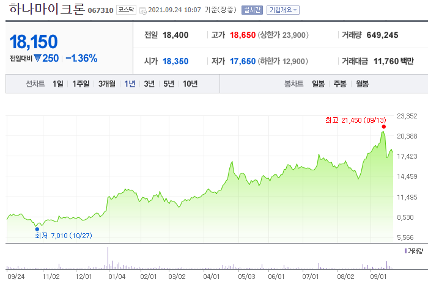The image size is (428, 282).
Task: Switch to the 주봉 candlestick chart
Action: pos(340,84)
